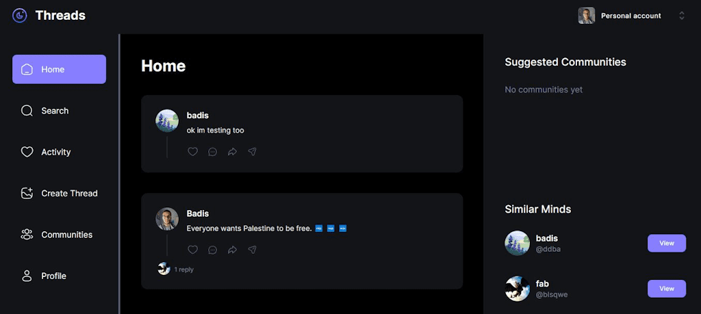Image resolution: width=701 pixels, height=314 pixels.
Task: Click View next to fab
Action: (x=667, y=289)
